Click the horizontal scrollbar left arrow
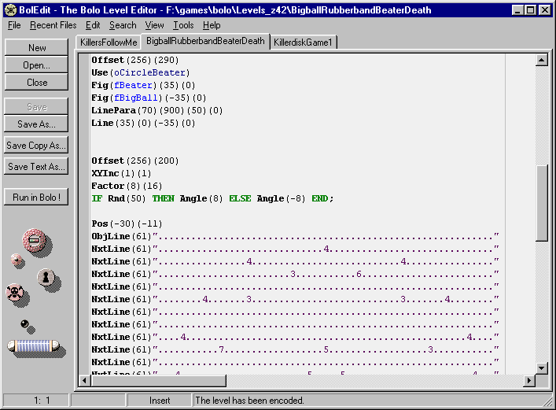The height and width of the screenshot is (410, 556). (x=84, y=381)
